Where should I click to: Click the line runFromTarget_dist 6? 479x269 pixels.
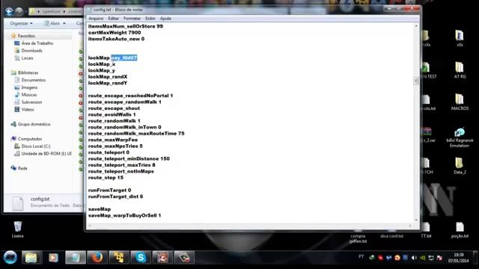[115, 197]
